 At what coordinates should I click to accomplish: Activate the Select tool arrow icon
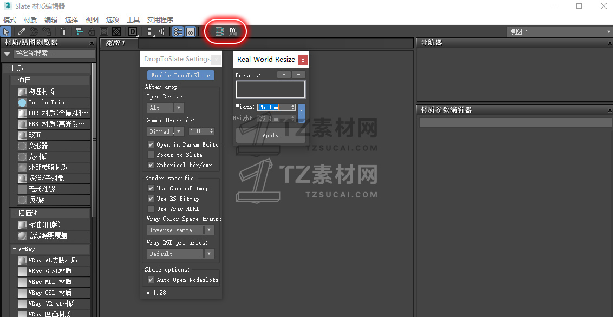[x=6, y=31]
